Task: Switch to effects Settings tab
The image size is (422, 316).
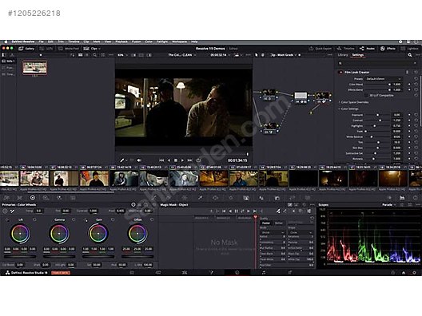Action: (358, 55)
